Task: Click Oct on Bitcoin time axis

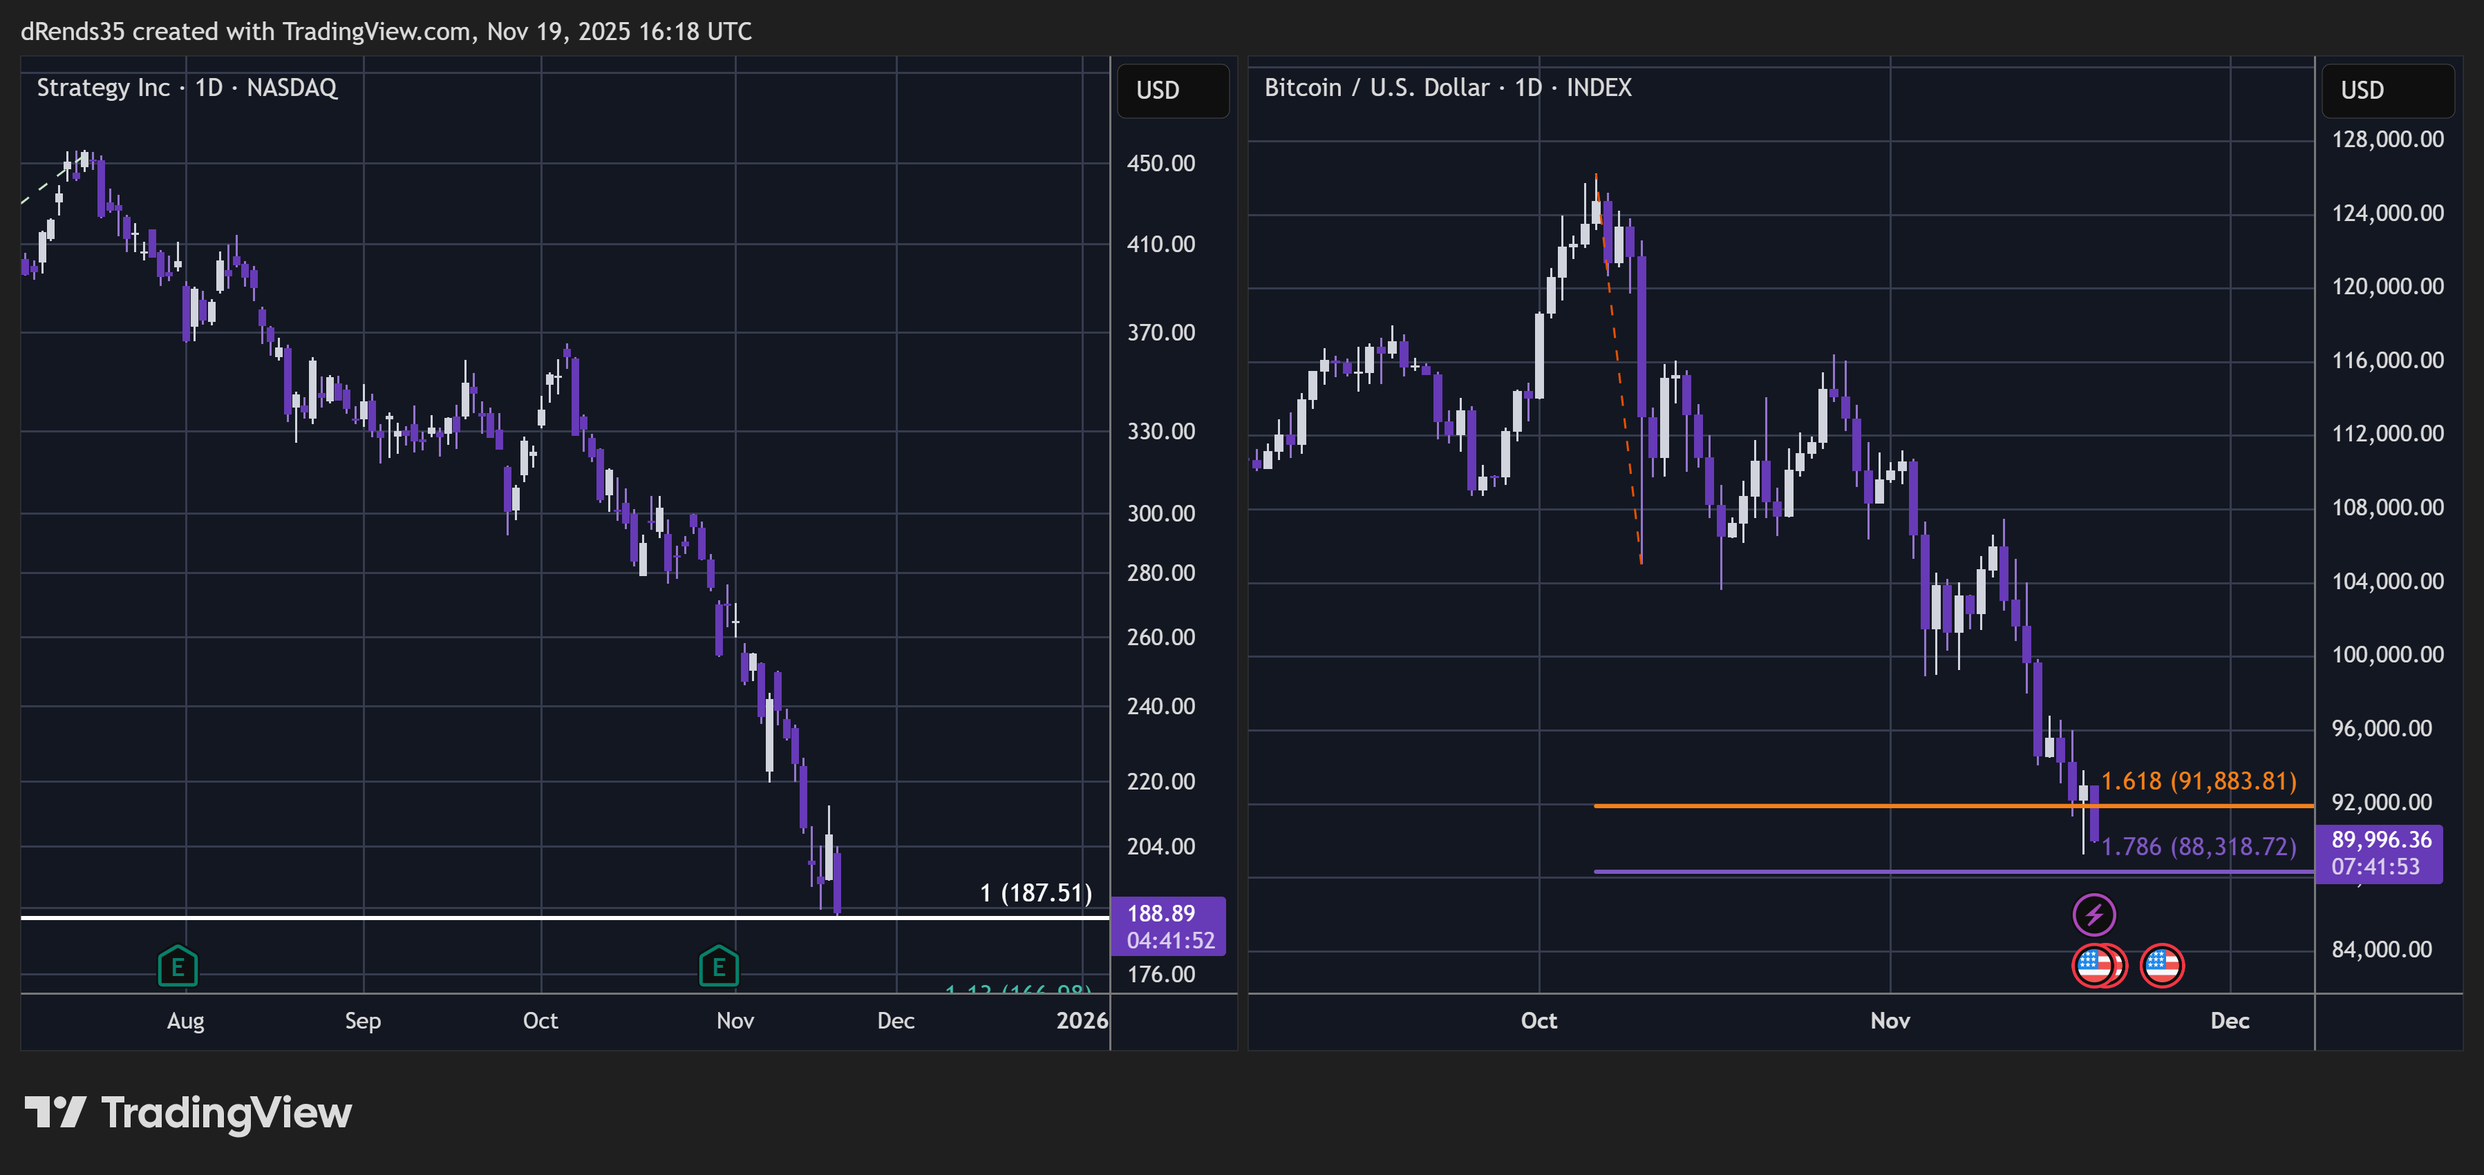Action: point(1538,1021)
